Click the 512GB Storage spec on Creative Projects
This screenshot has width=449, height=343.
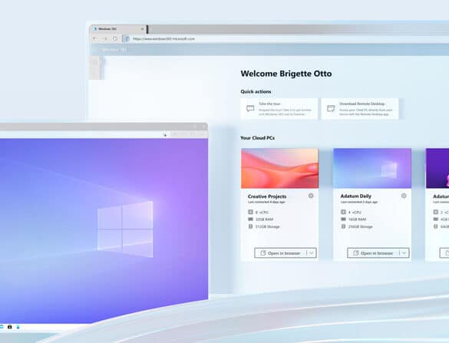click(264, 226)
